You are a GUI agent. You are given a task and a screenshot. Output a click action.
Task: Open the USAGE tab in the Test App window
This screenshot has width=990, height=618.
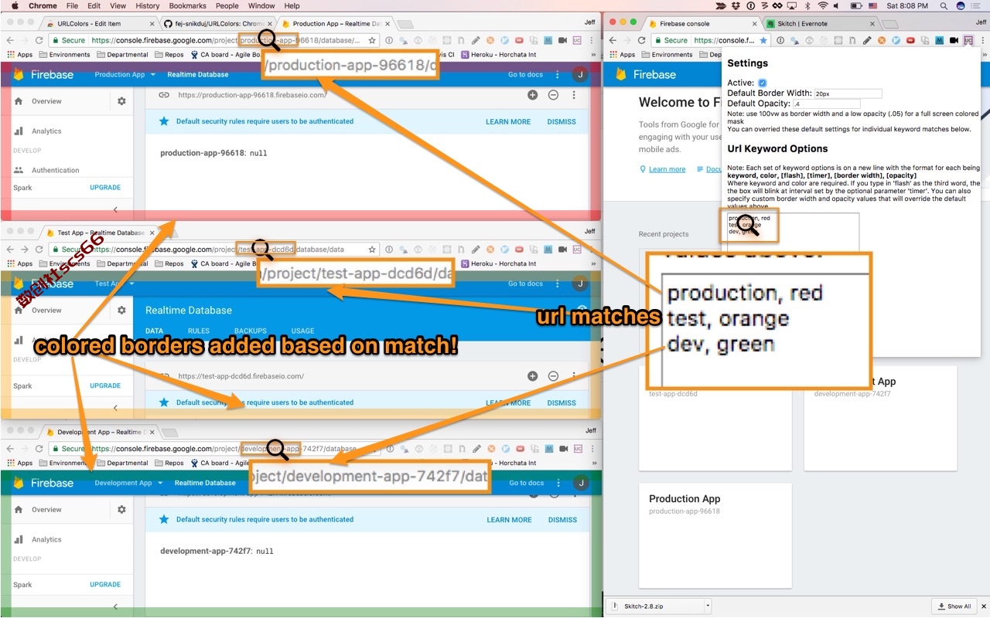click(x=302, y=331)
